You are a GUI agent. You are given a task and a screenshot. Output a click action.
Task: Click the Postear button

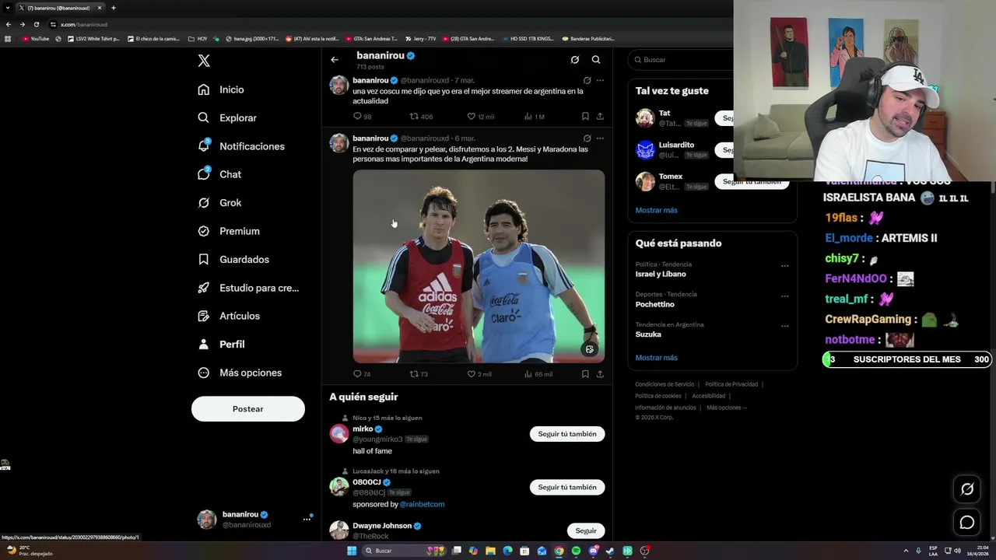248,408
